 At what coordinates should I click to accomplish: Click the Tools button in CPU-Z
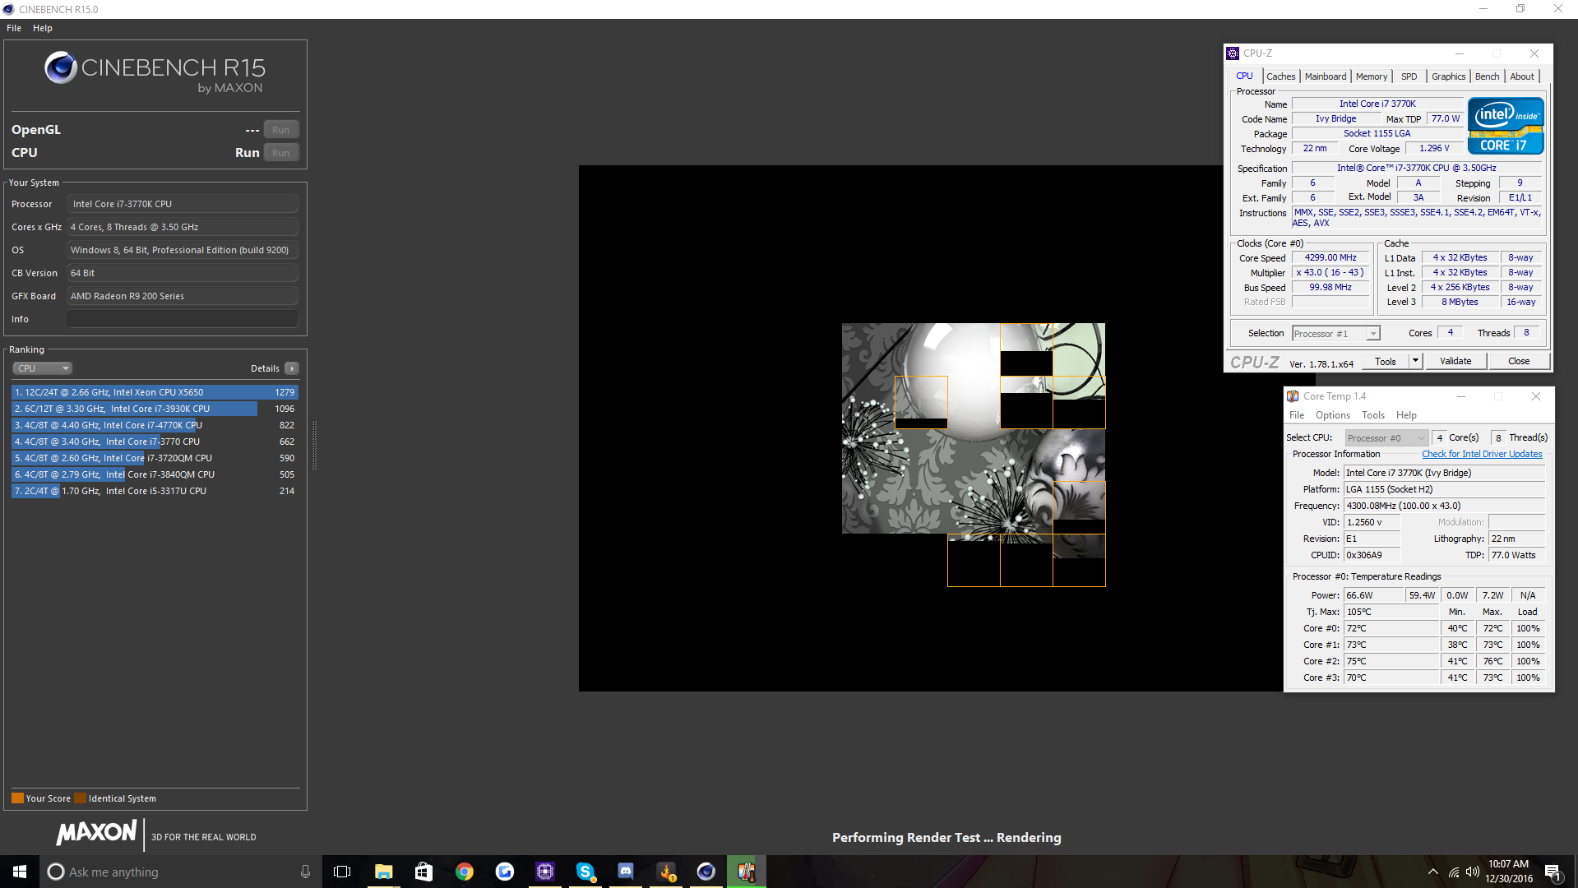[1386, 362]
